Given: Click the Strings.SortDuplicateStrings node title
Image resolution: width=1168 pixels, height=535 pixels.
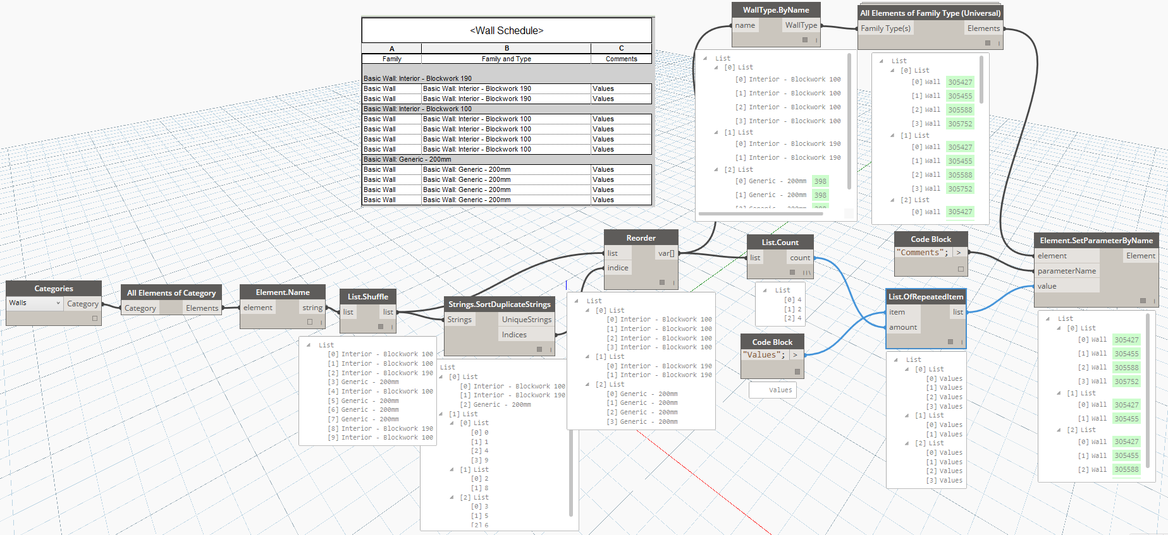Looking at the screenshot, I should (x=500, y=304).
